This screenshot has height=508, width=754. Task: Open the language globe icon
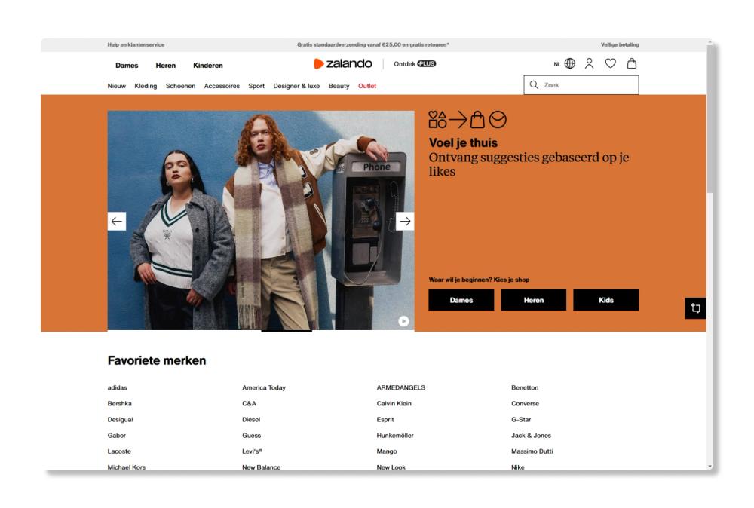570,63
